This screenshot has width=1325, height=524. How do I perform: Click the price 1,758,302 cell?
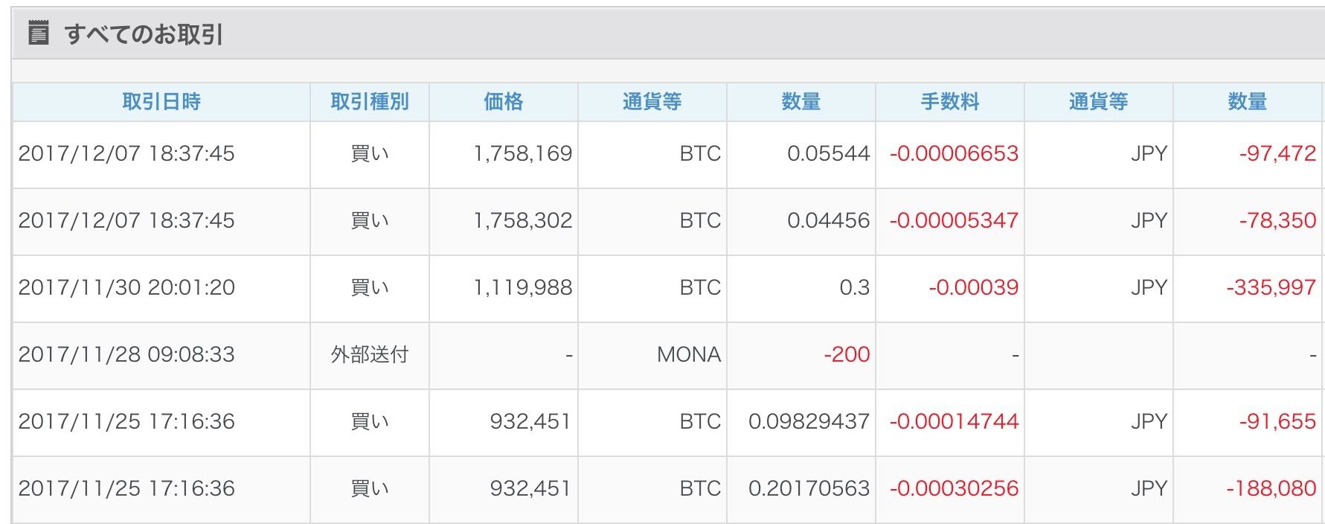pyautogui.click(x=504, y=222)
